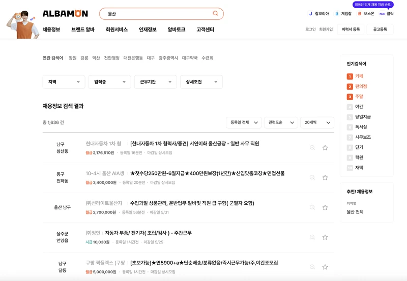
Task: Click the 공고등록 button
Action: pyautogui.click(x=380, y=29)
